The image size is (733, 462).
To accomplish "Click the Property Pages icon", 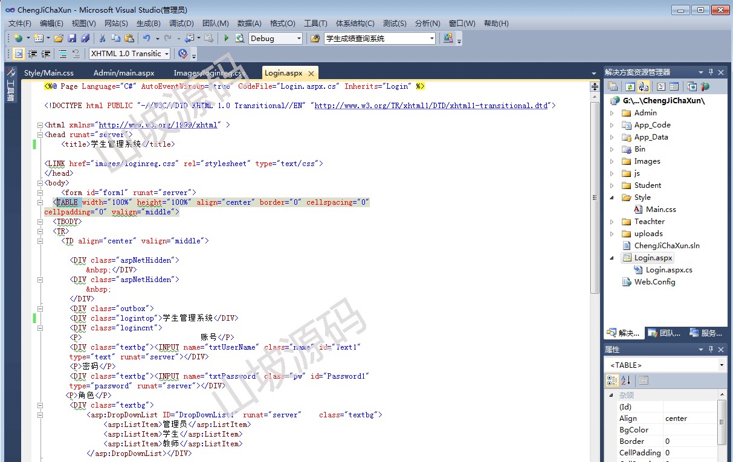I will pos(644,380).
